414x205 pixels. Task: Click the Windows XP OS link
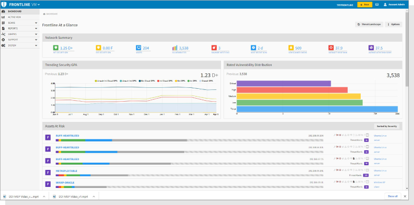click(x=379, y=182)
